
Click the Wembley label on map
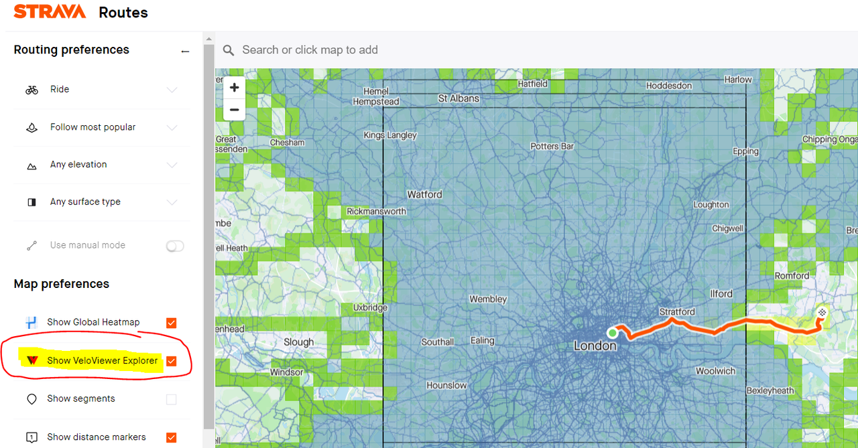[488, 299]
